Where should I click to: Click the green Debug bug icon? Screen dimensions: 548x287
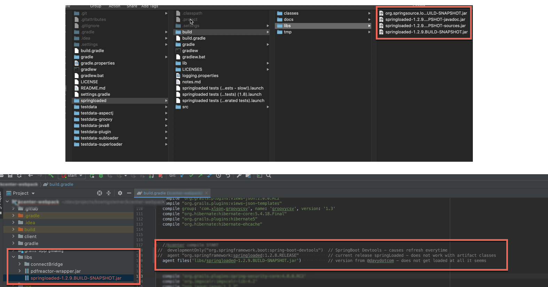point(101,176)
